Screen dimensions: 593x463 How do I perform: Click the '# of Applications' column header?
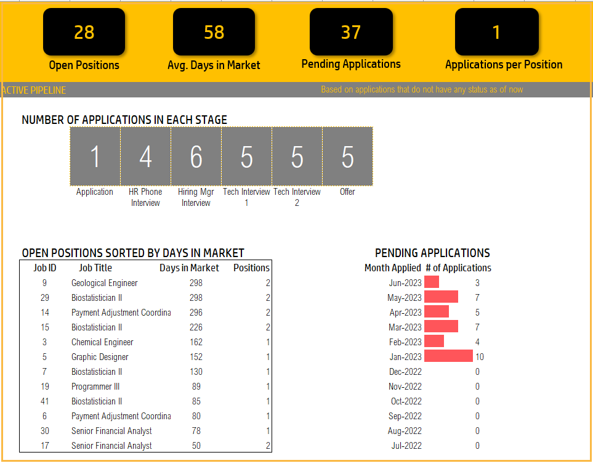pos(458,268)
